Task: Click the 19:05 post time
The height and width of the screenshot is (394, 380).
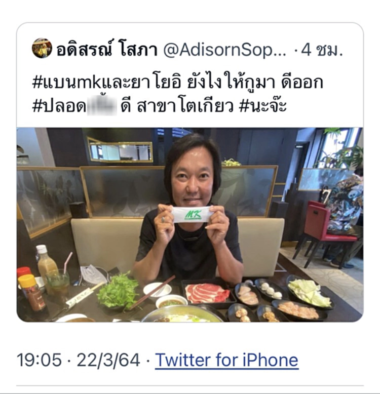Action: coord(39,360)
